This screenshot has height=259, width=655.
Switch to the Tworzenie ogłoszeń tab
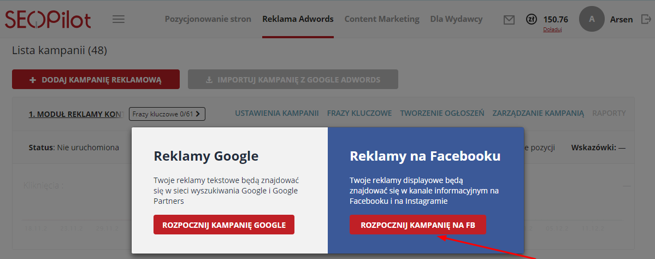442,114
